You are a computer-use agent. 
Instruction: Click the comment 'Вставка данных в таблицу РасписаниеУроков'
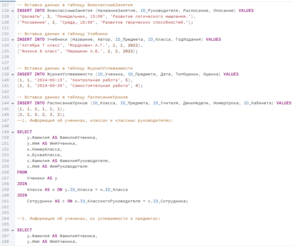72,97
